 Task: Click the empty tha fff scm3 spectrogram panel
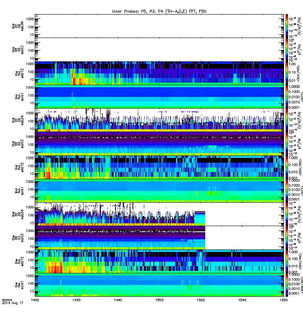(x=159, y=50)
